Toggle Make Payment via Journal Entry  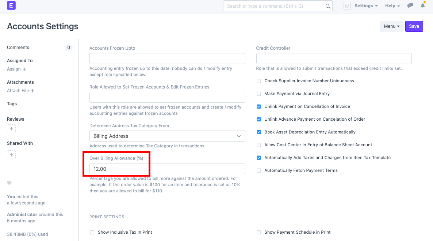coord(259,94)
